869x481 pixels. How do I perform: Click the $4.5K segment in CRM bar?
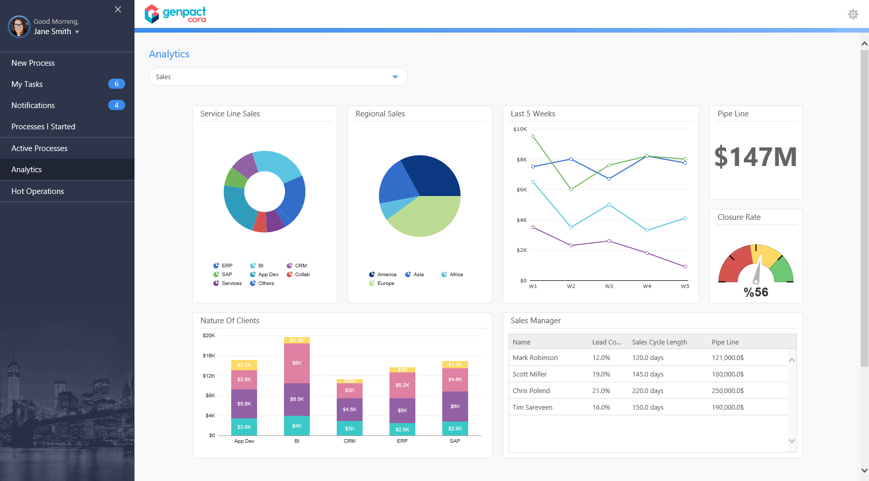[350, 410]
